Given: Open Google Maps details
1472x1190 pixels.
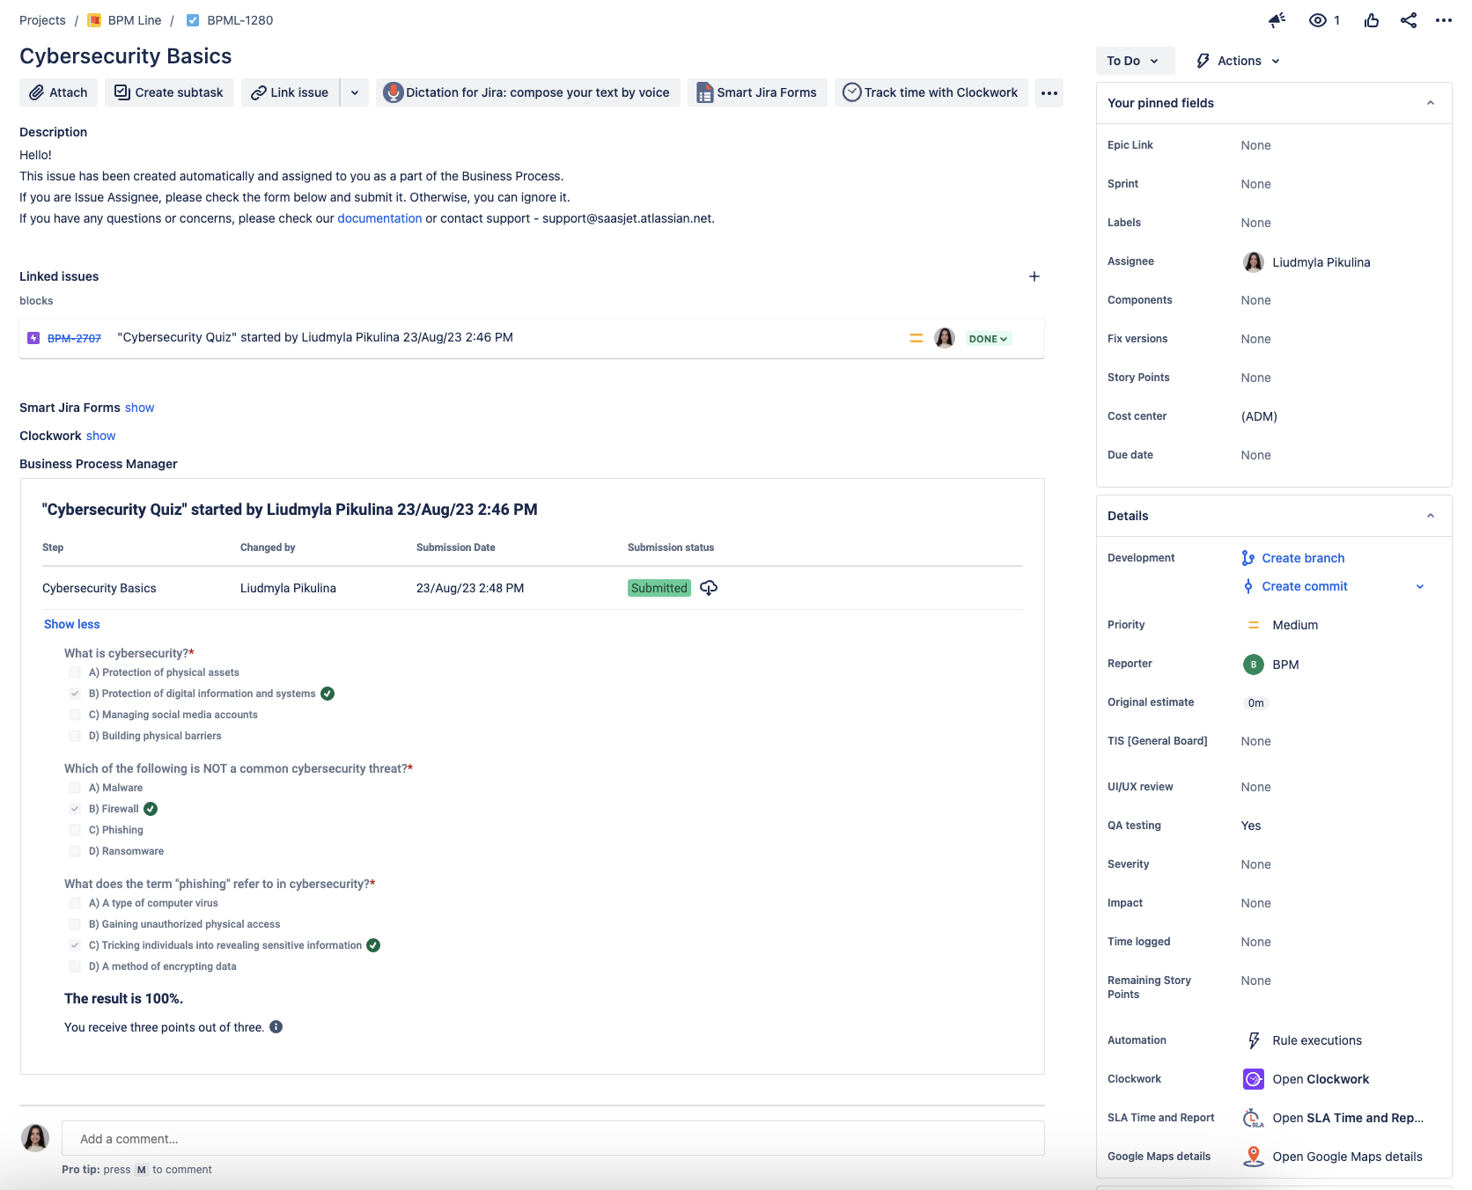Looking at the screenshot, I should pos(1346,1157).
